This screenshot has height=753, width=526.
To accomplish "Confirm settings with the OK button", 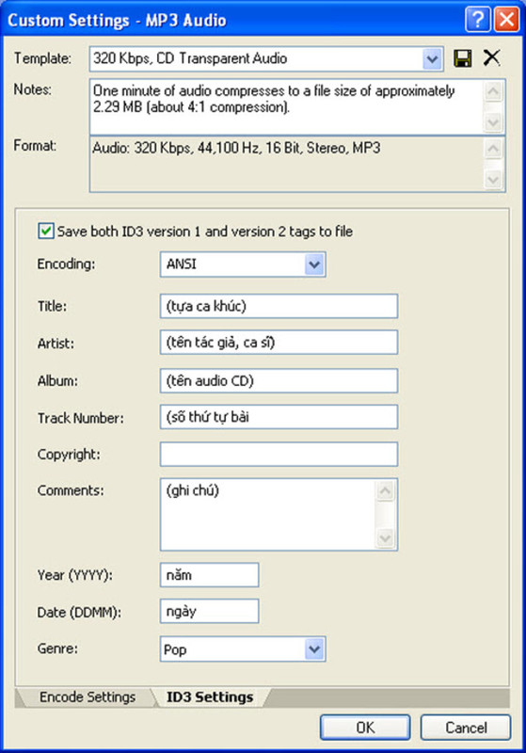I will tap(365, 728).
